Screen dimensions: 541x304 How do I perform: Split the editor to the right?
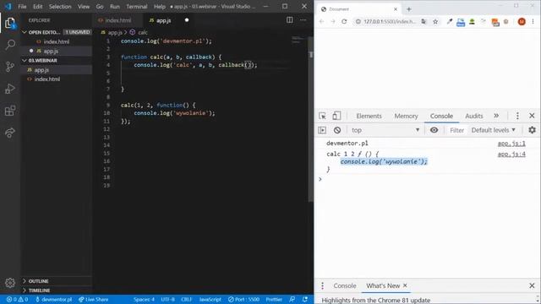289,20
